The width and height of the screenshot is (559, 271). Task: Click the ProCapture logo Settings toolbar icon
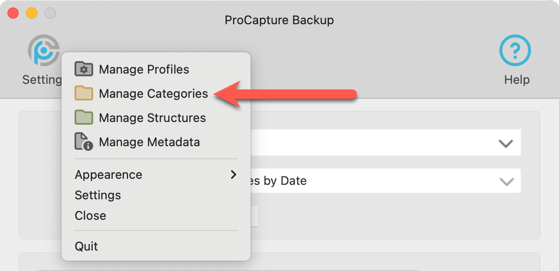coord(43,50)
